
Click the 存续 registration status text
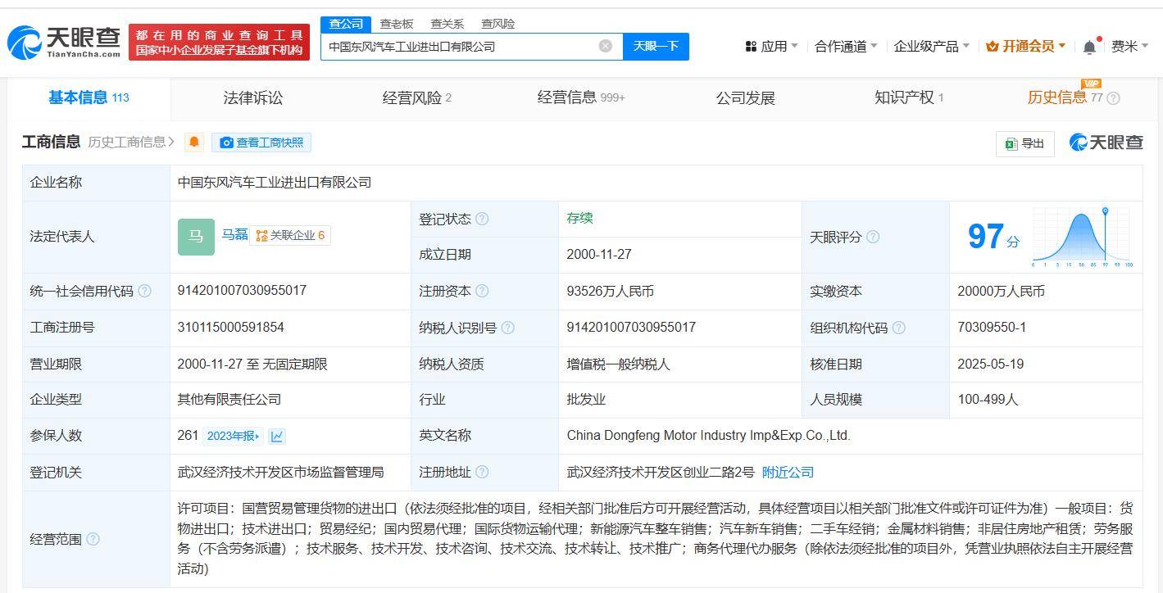click(x=579, y=218)
